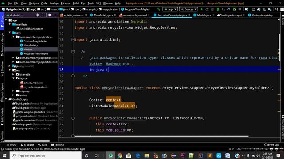Fold the import block at line 13
284x159 pixels.
[73, 39]
